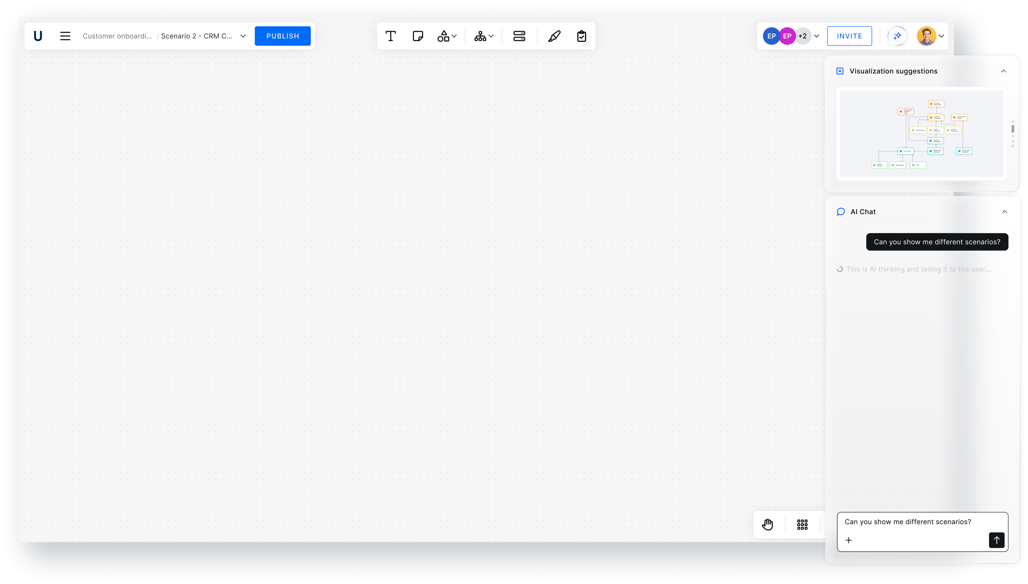Click the +2 more collaborators badge
This screenshot has width=1028, height=584.
[x=802, y=36]
